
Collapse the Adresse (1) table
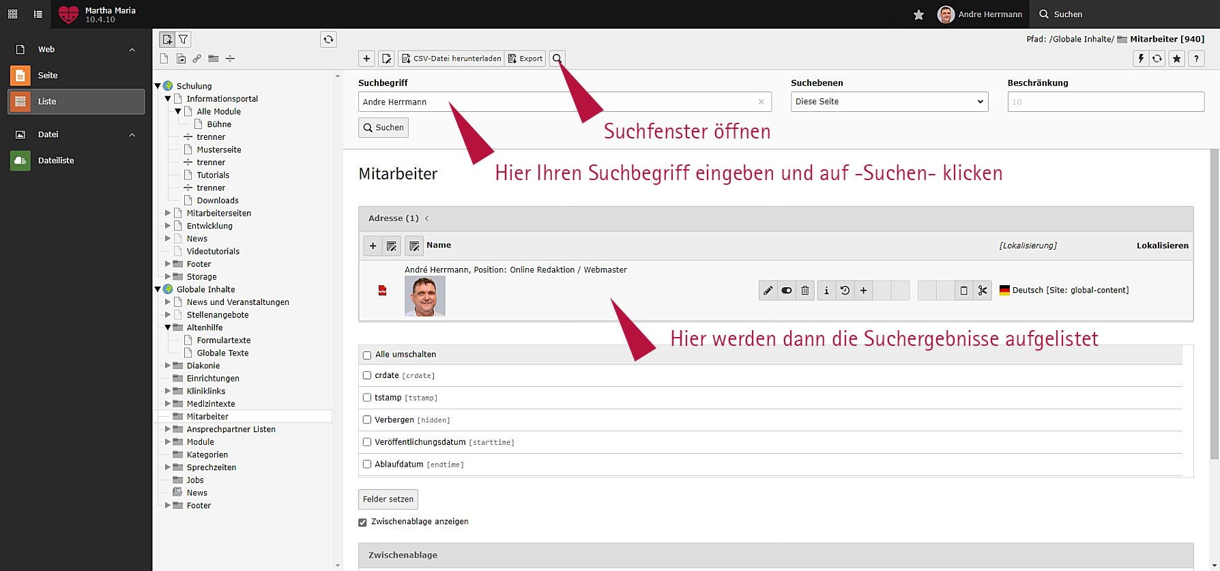coord(427,218)
